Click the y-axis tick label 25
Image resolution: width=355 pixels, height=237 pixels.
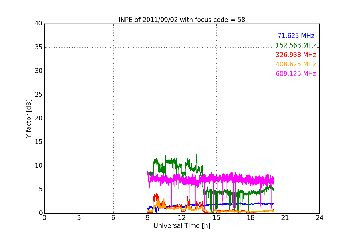point(38,95)
